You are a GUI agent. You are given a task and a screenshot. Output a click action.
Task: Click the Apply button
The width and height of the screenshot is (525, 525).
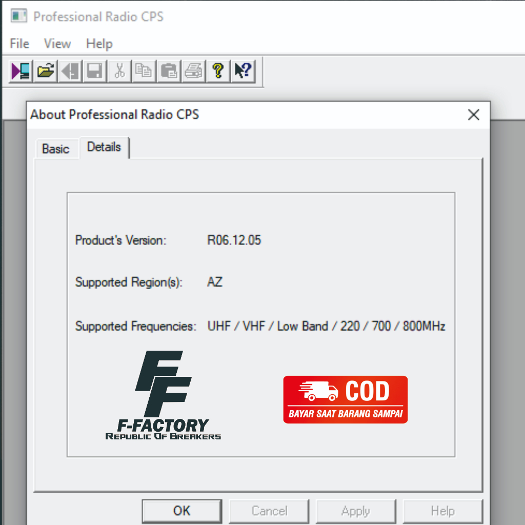pos(356,511)
